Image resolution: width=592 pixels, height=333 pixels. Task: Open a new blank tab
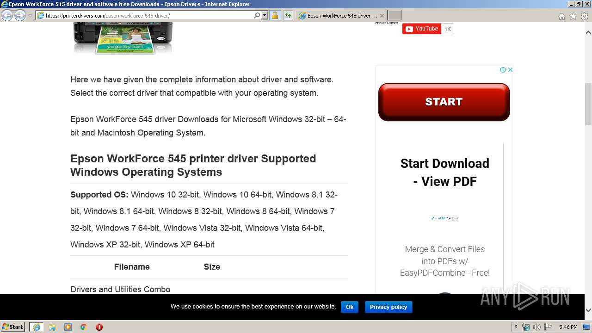coord(394,15)
